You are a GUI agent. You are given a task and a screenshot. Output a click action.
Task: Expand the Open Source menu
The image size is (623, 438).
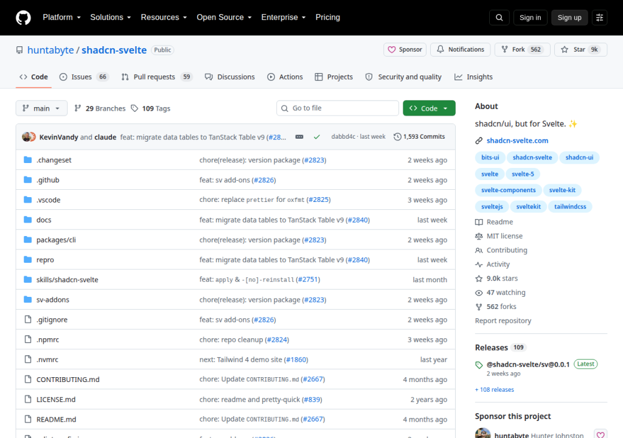tap(224, 18)
